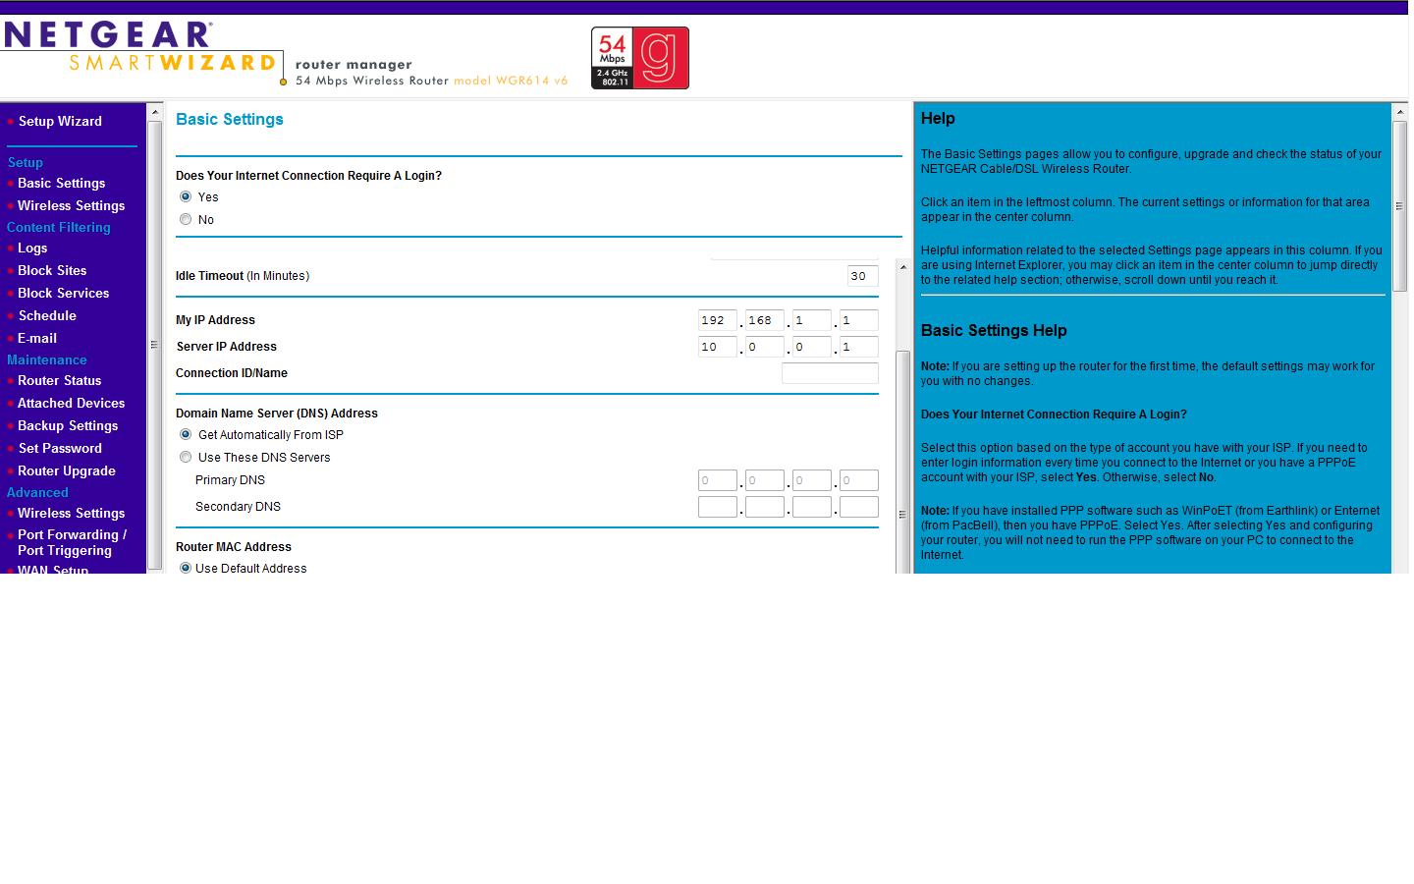Click the Basic Settings Help heading
This screenshot has width=1414, height=884.
pos(994,331)
